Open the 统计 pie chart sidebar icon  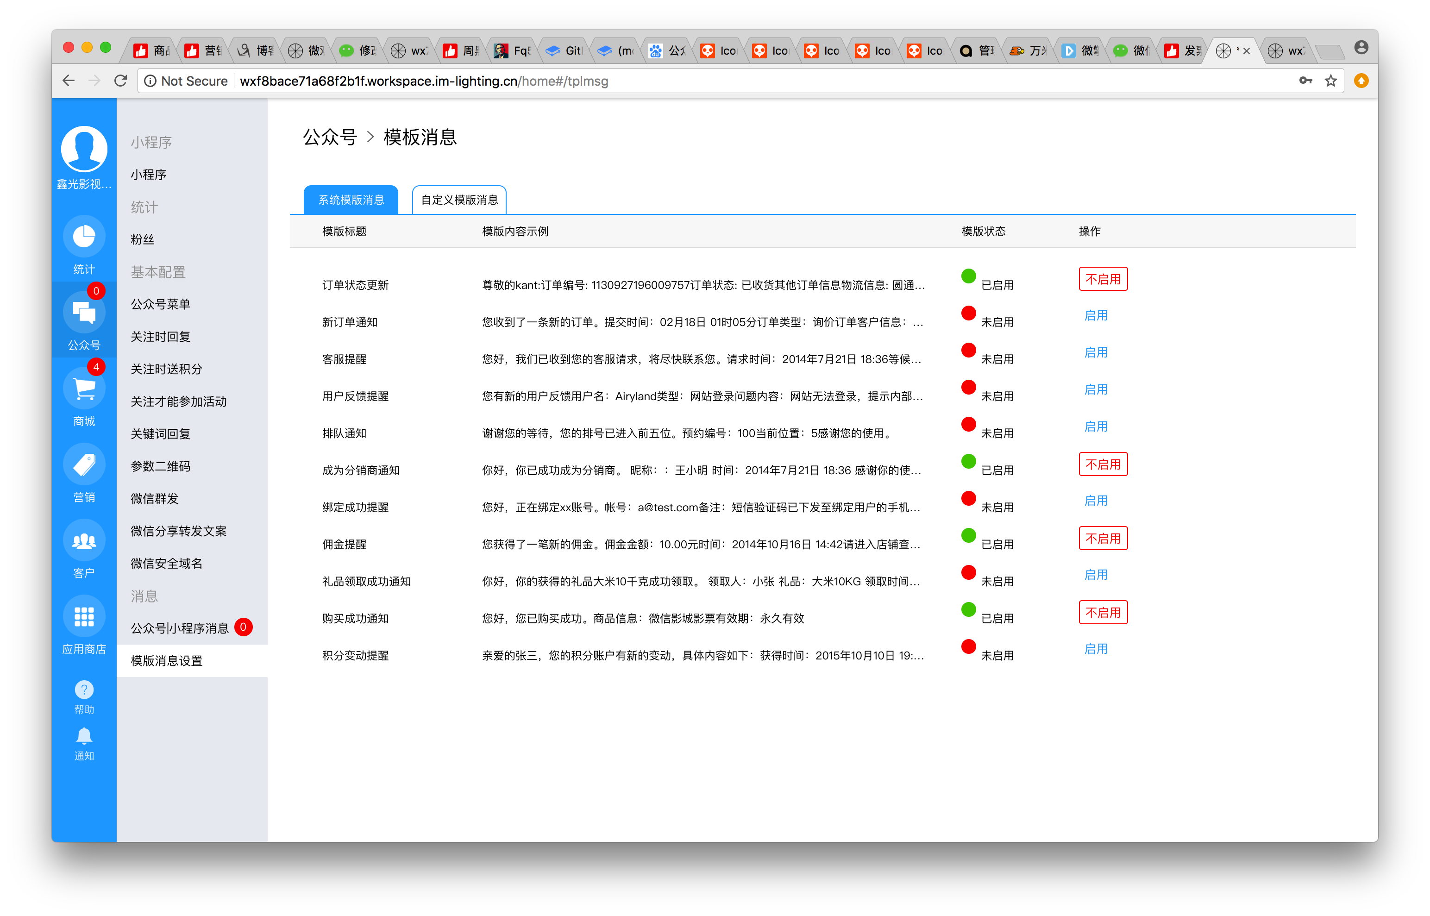84,237
